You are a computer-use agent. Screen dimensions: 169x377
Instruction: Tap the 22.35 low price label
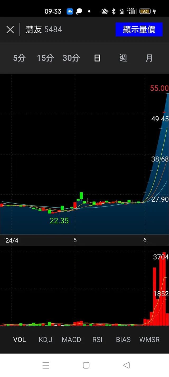pyautogui.click(x=59, y=221)
